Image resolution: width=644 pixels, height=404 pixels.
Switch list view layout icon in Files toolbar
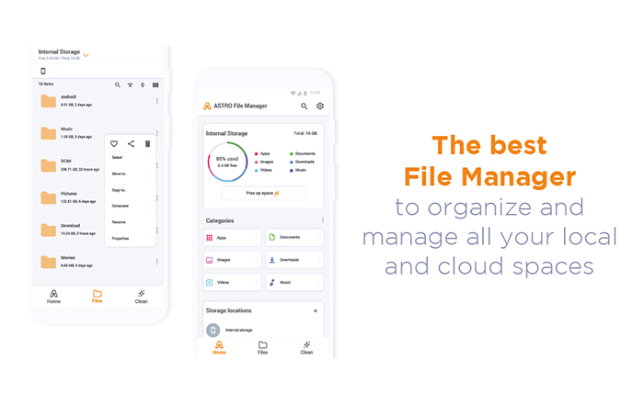[x=155, y=84]
